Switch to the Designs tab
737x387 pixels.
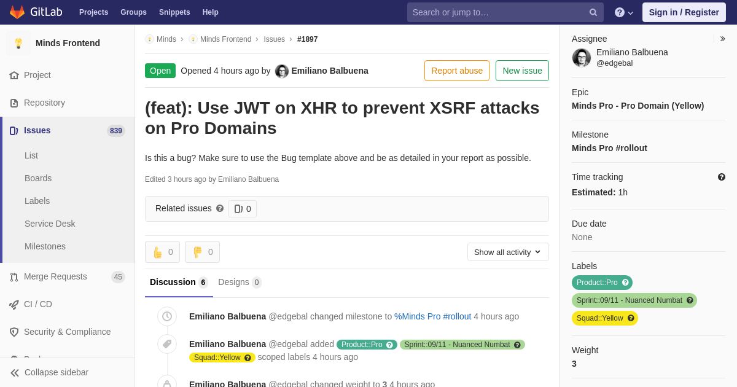[x=240, y=283]
